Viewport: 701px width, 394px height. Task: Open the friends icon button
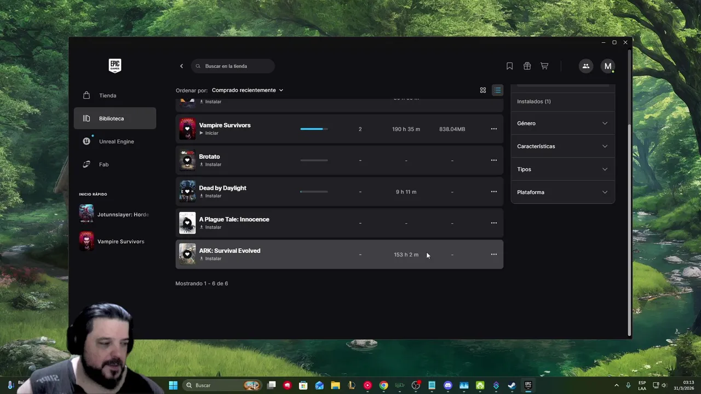click(586, 66)
